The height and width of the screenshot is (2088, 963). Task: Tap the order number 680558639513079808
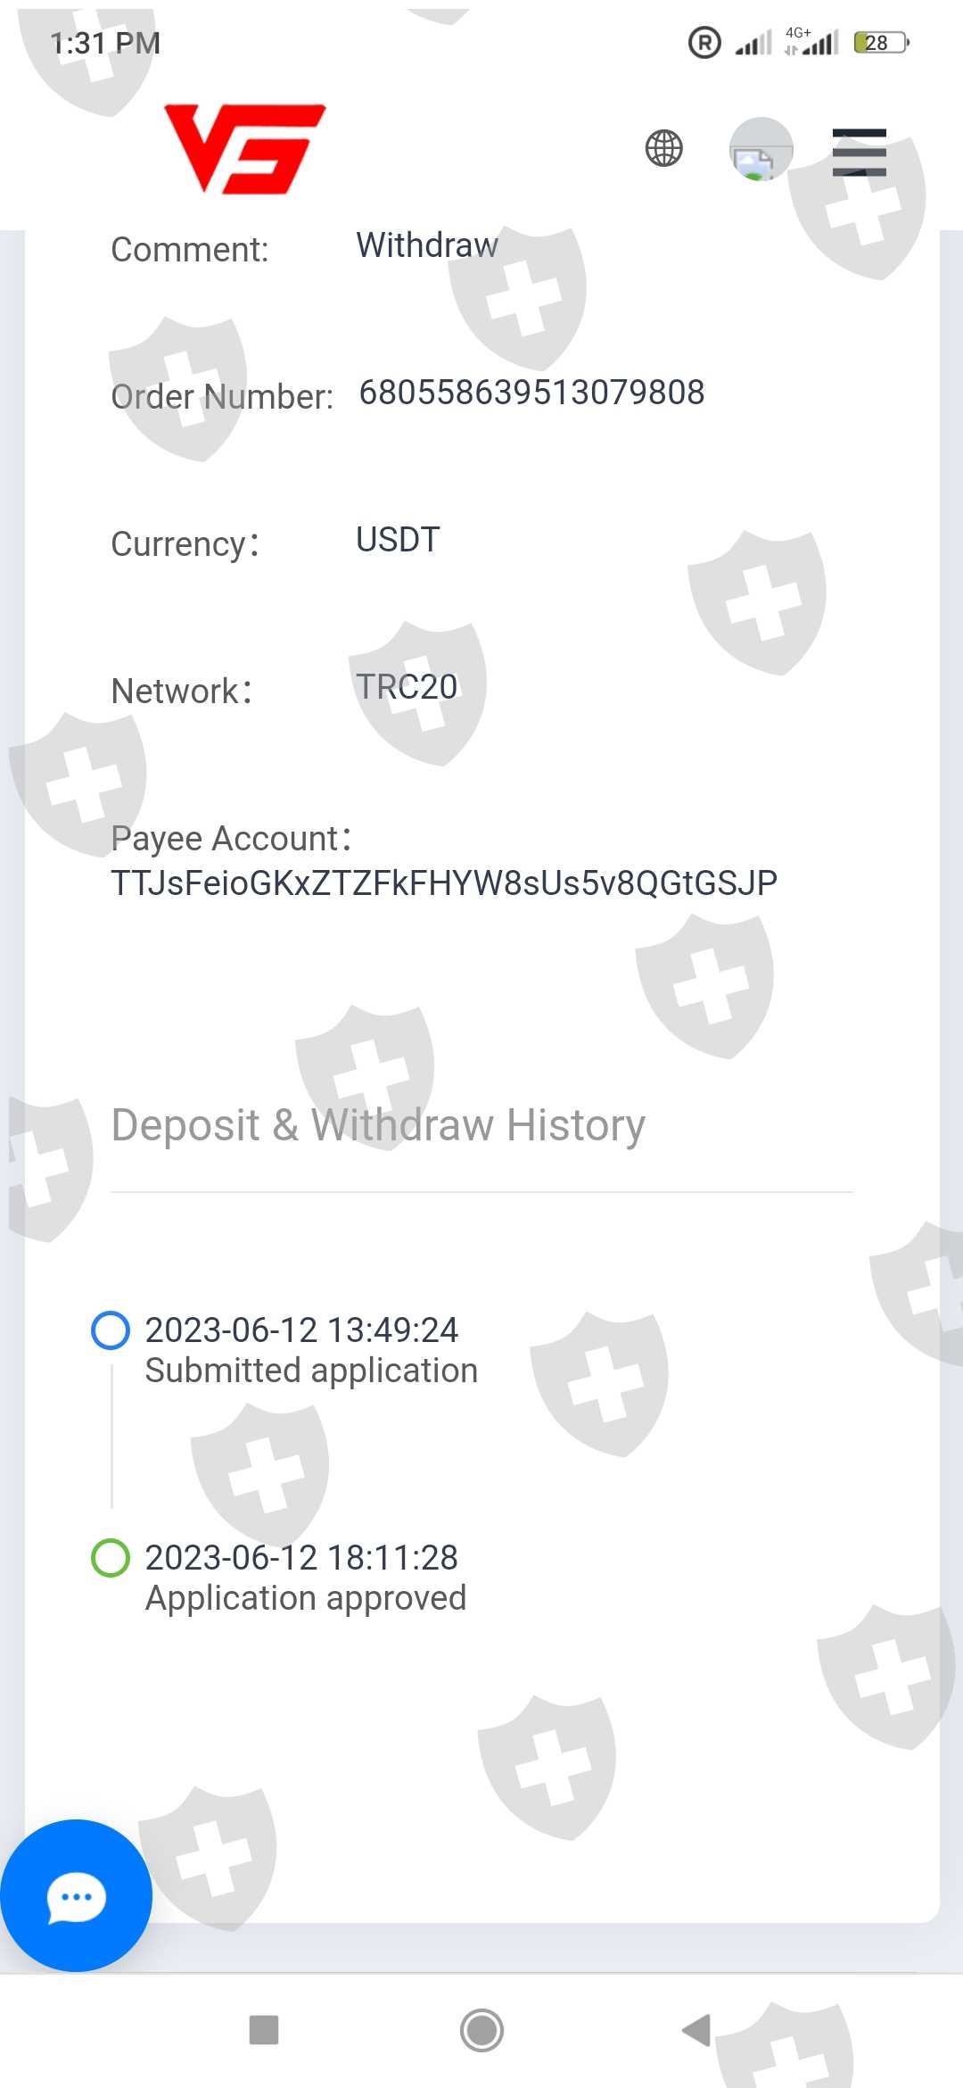tap(531, 393)
